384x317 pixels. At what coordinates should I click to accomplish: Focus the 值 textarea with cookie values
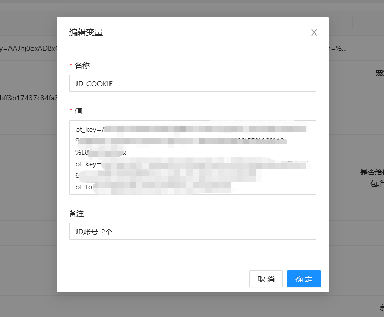192,157
